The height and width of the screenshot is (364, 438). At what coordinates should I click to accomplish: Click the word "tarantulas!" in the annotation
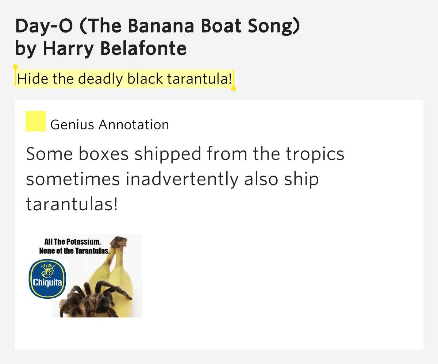pos(72,204)
